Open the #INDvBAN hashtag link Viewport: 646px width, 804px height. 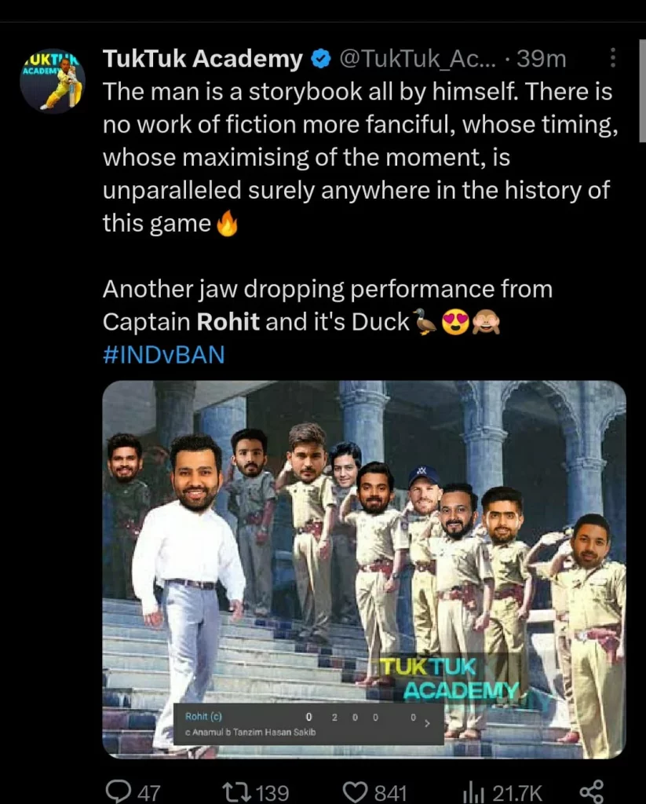click(163, 354)
